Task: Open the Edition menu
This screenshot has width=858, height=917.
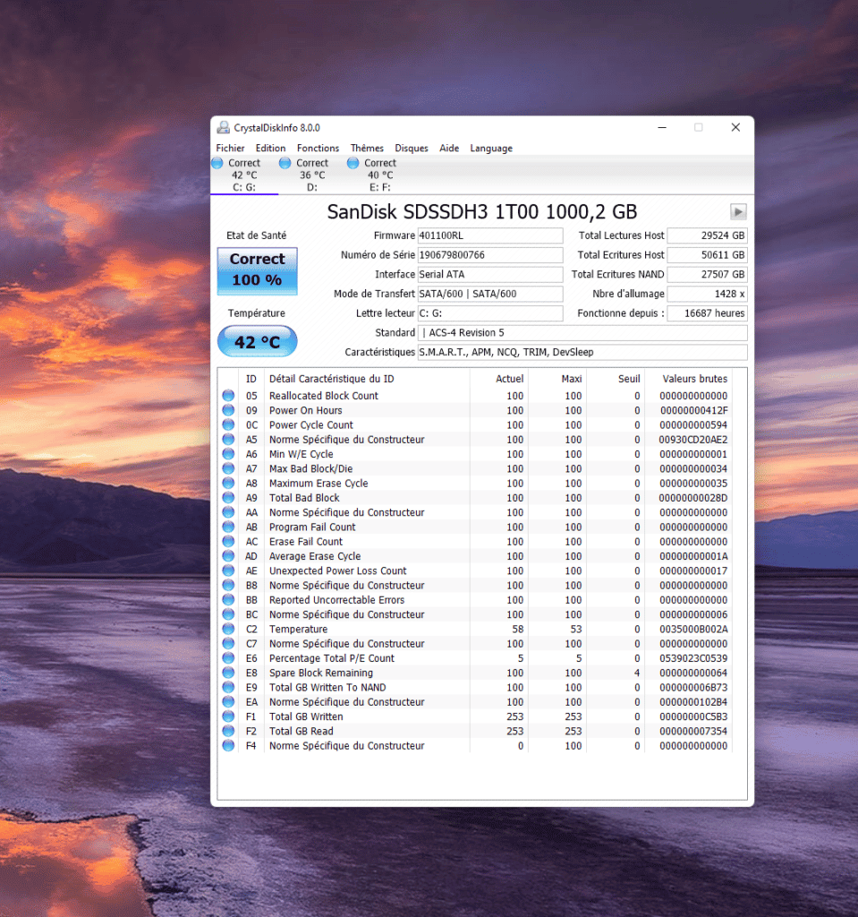Action: click(x=270, y=148)
